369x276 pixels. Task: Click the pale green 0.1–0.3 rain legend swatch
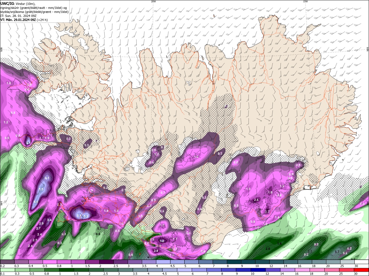(x=8, y=270)
